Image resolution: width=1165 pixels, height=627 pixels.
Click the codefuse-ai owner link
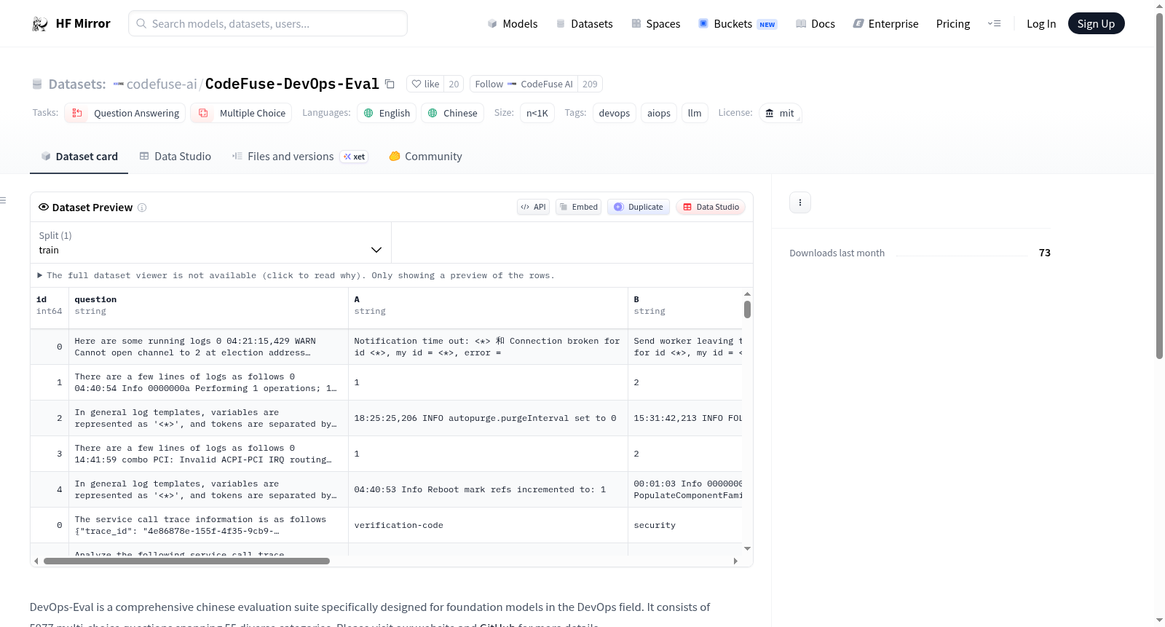(x=162, y=84)
